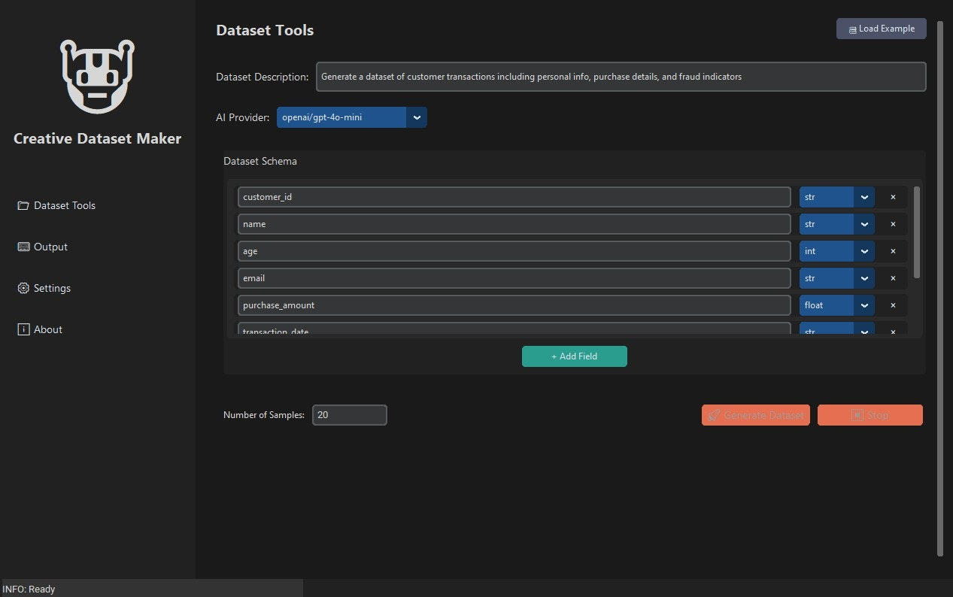Click the Generate Dataset button
The height and width of the screenshot is (597, 953).
pos(755,415)
